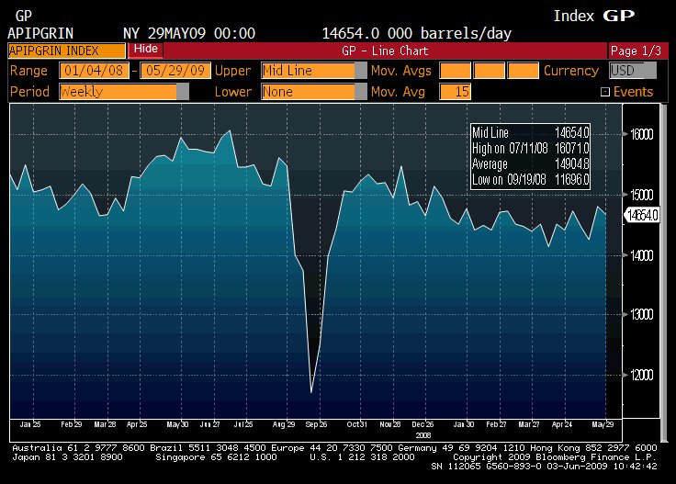The height and width of the screenshot is (484, 676).
Task: Click the Average 14904.8 legend row
Action: coord(530,163)
